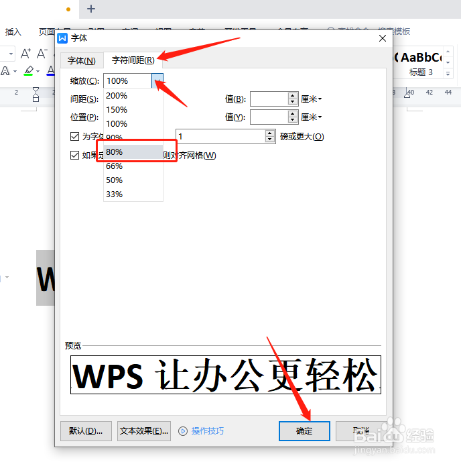Toggle the 如果定义了文档网格 checkbox
This screenshot has width=461, height=466.
(x=74, y=155)
